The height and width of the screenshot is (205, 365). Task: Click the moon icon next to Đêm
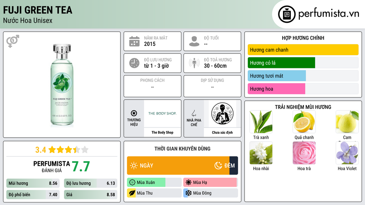tap(218, 165)
